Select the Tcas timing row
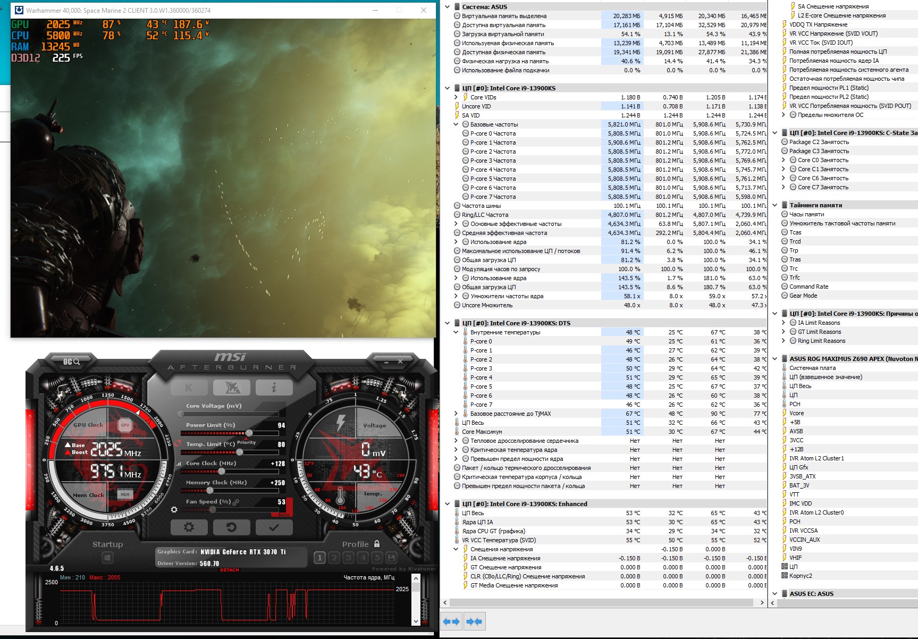The width and height of the screenshot is (918, 639). coord(849,232)
